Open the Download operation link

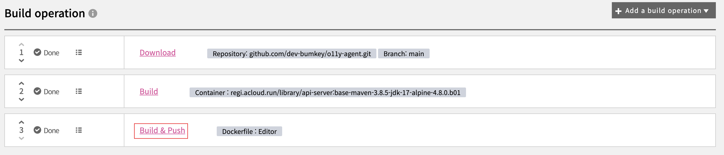pyautogui.click(x=158, y=52)
